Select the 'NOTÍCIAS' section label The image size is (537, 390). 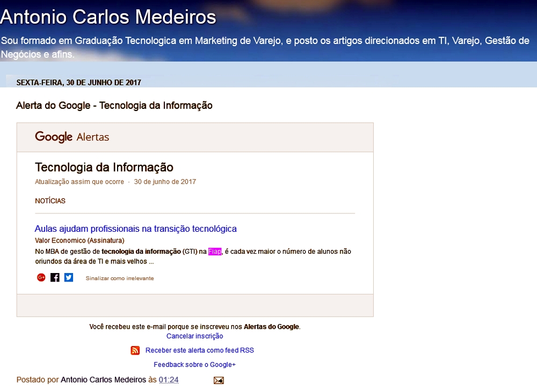coord(50,201)
